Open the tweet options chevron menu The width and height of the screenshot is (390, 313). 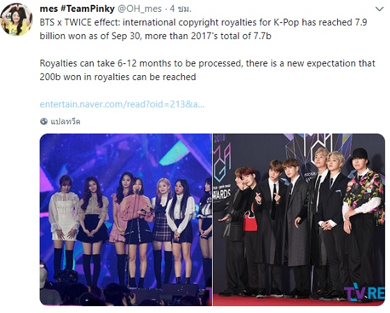380,10
